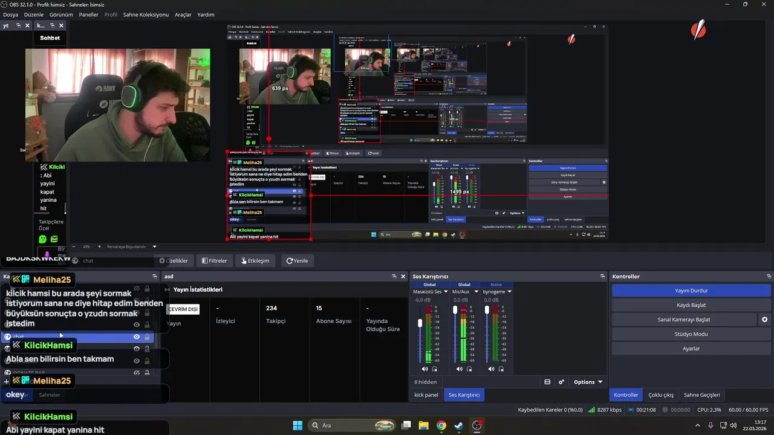The width and height of the screenshot is (774, 435).
Task: Open Ayarlar settings button
Action: coord(691,349)
